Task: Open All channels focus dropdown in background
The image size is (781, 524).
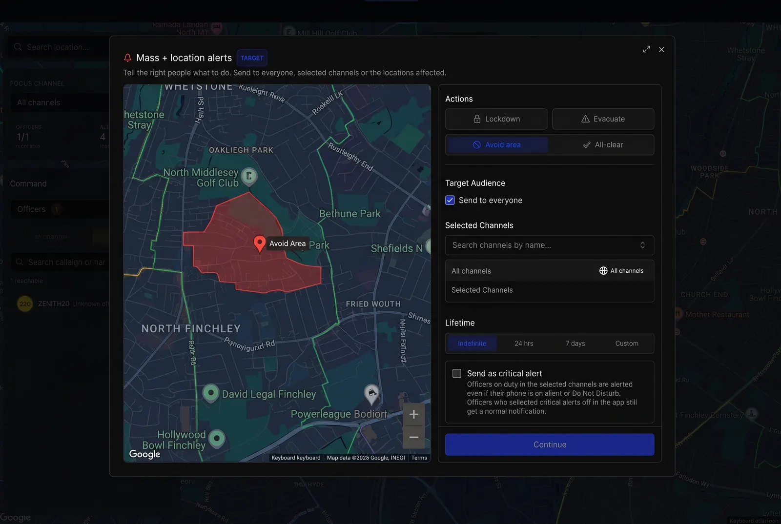Action: [x=61, y=103]
